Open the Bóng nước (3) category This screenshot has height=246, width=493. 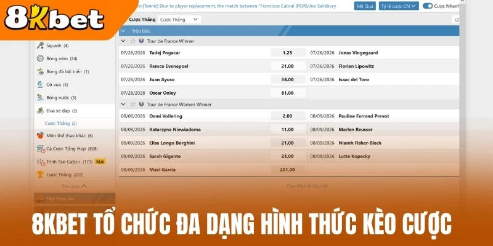[x=75, y=98]
